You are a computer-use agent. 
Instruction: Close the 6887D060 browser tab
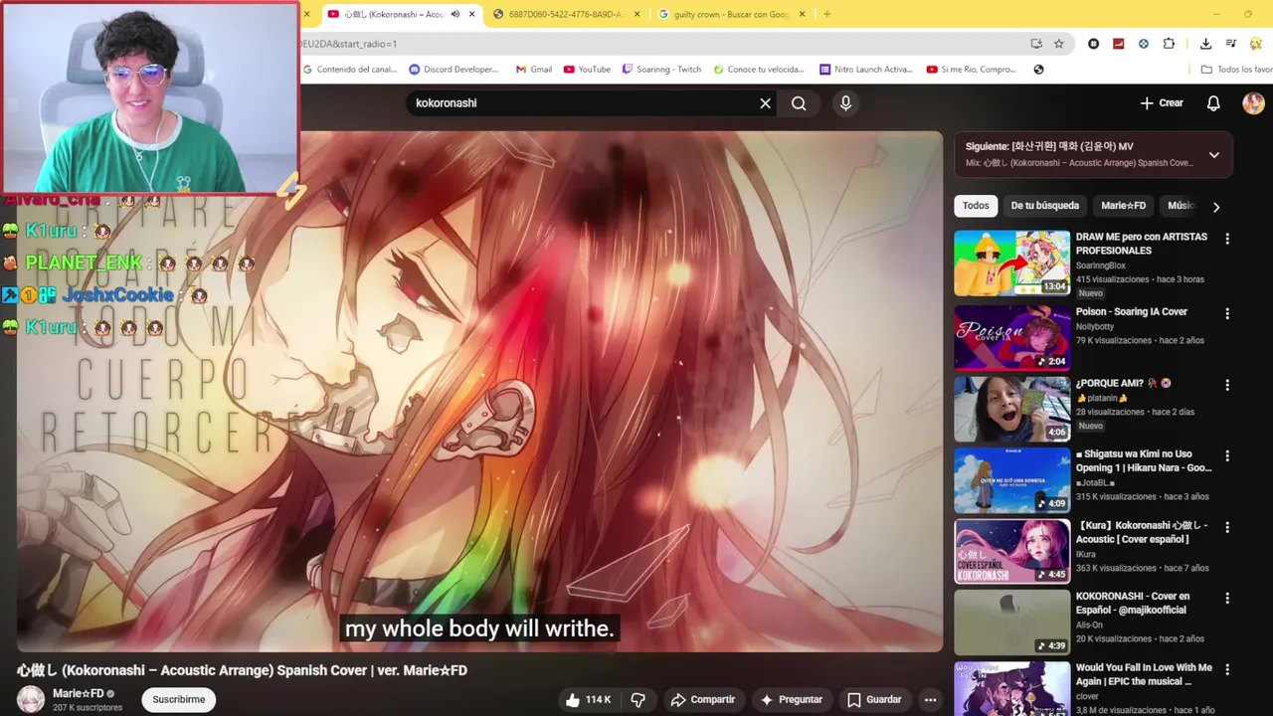tap(636, 14)
